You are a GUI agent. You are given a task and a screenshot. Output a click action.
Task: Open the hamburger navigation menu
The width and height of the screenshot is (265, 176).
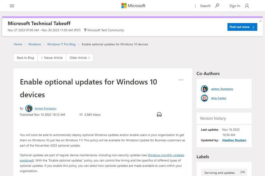(x=12, y=6)
